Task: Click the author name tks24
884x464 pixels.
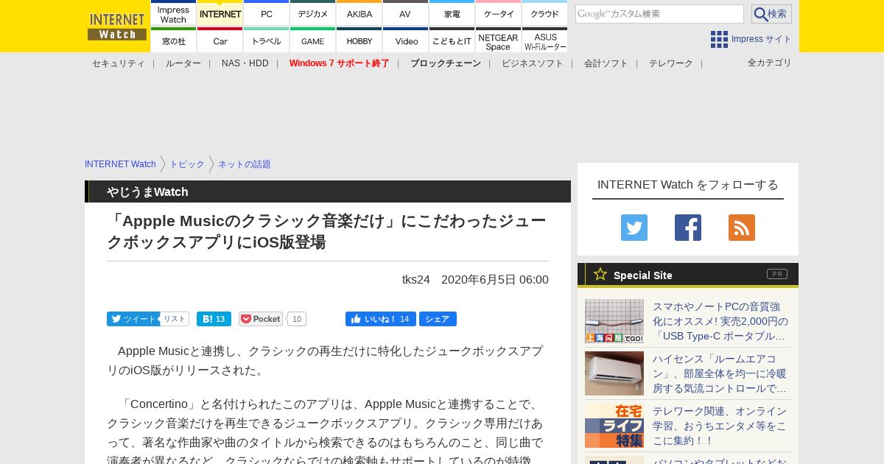Action: [416, 280]
